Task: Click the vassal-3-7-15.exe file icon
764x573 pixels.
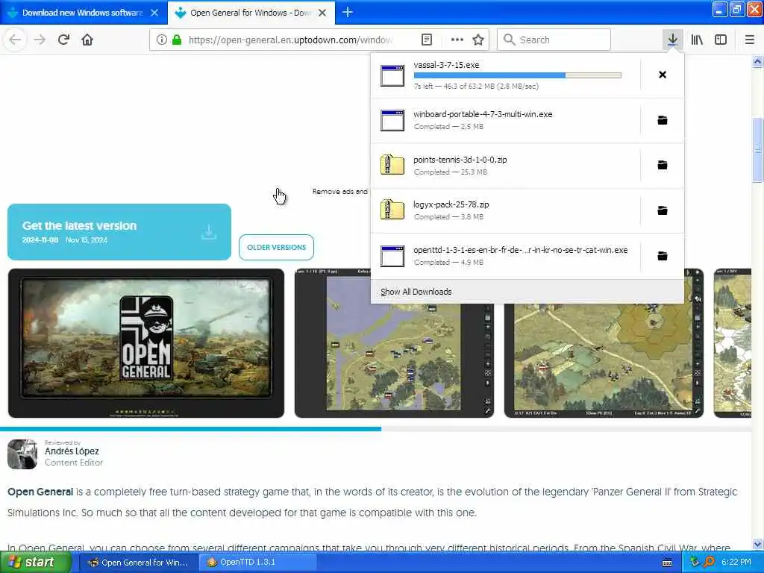Action: point(392,75)
